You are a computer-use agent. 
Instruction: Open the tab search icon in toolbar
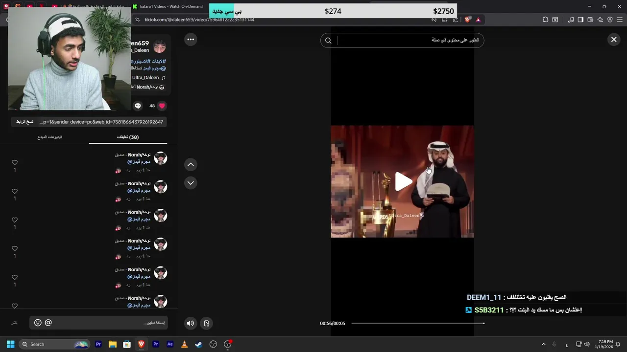555,20
